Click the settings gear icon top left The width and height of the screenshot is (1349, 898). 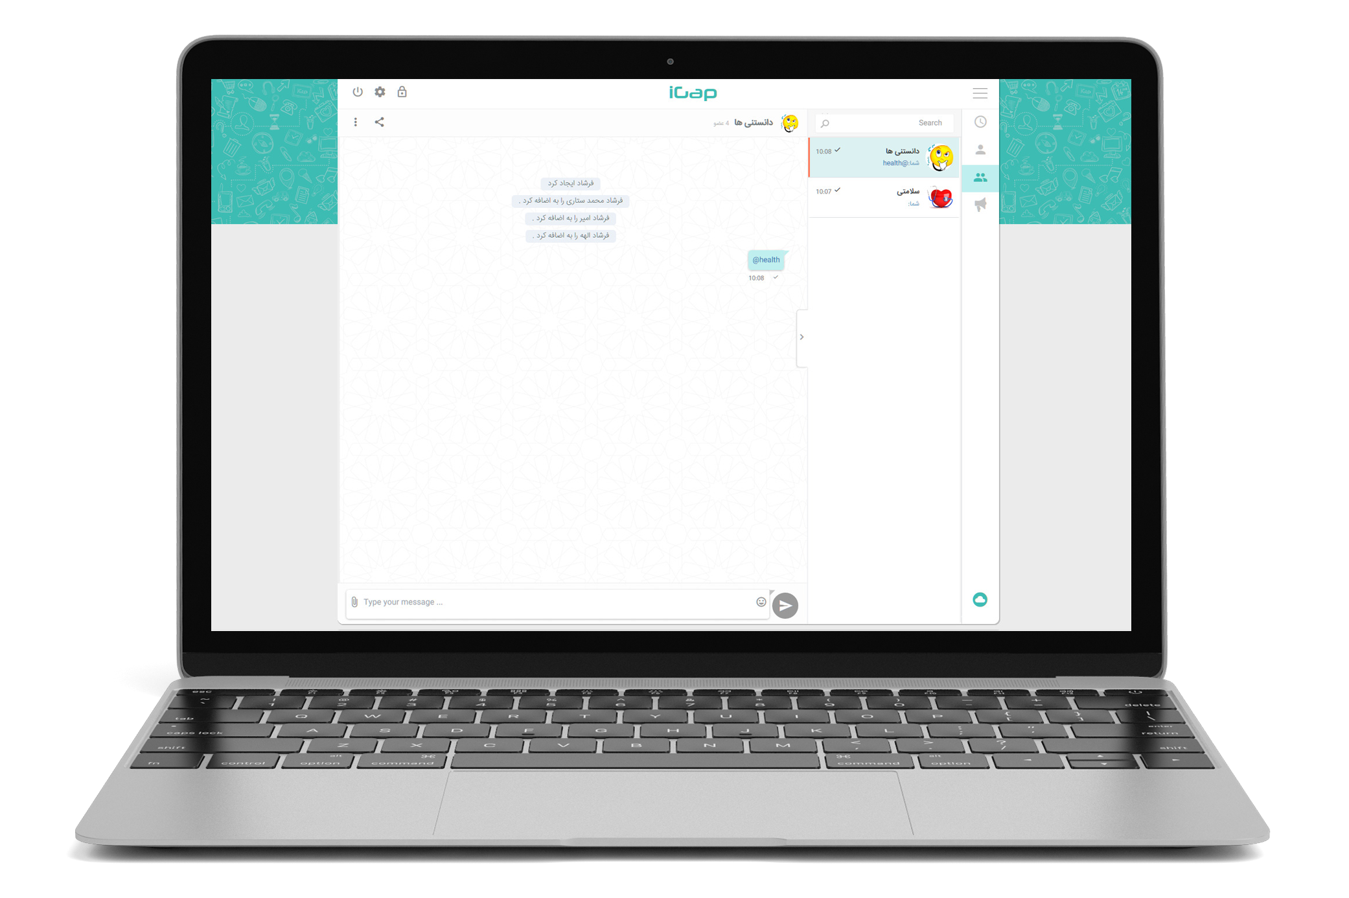click(381, 92)
